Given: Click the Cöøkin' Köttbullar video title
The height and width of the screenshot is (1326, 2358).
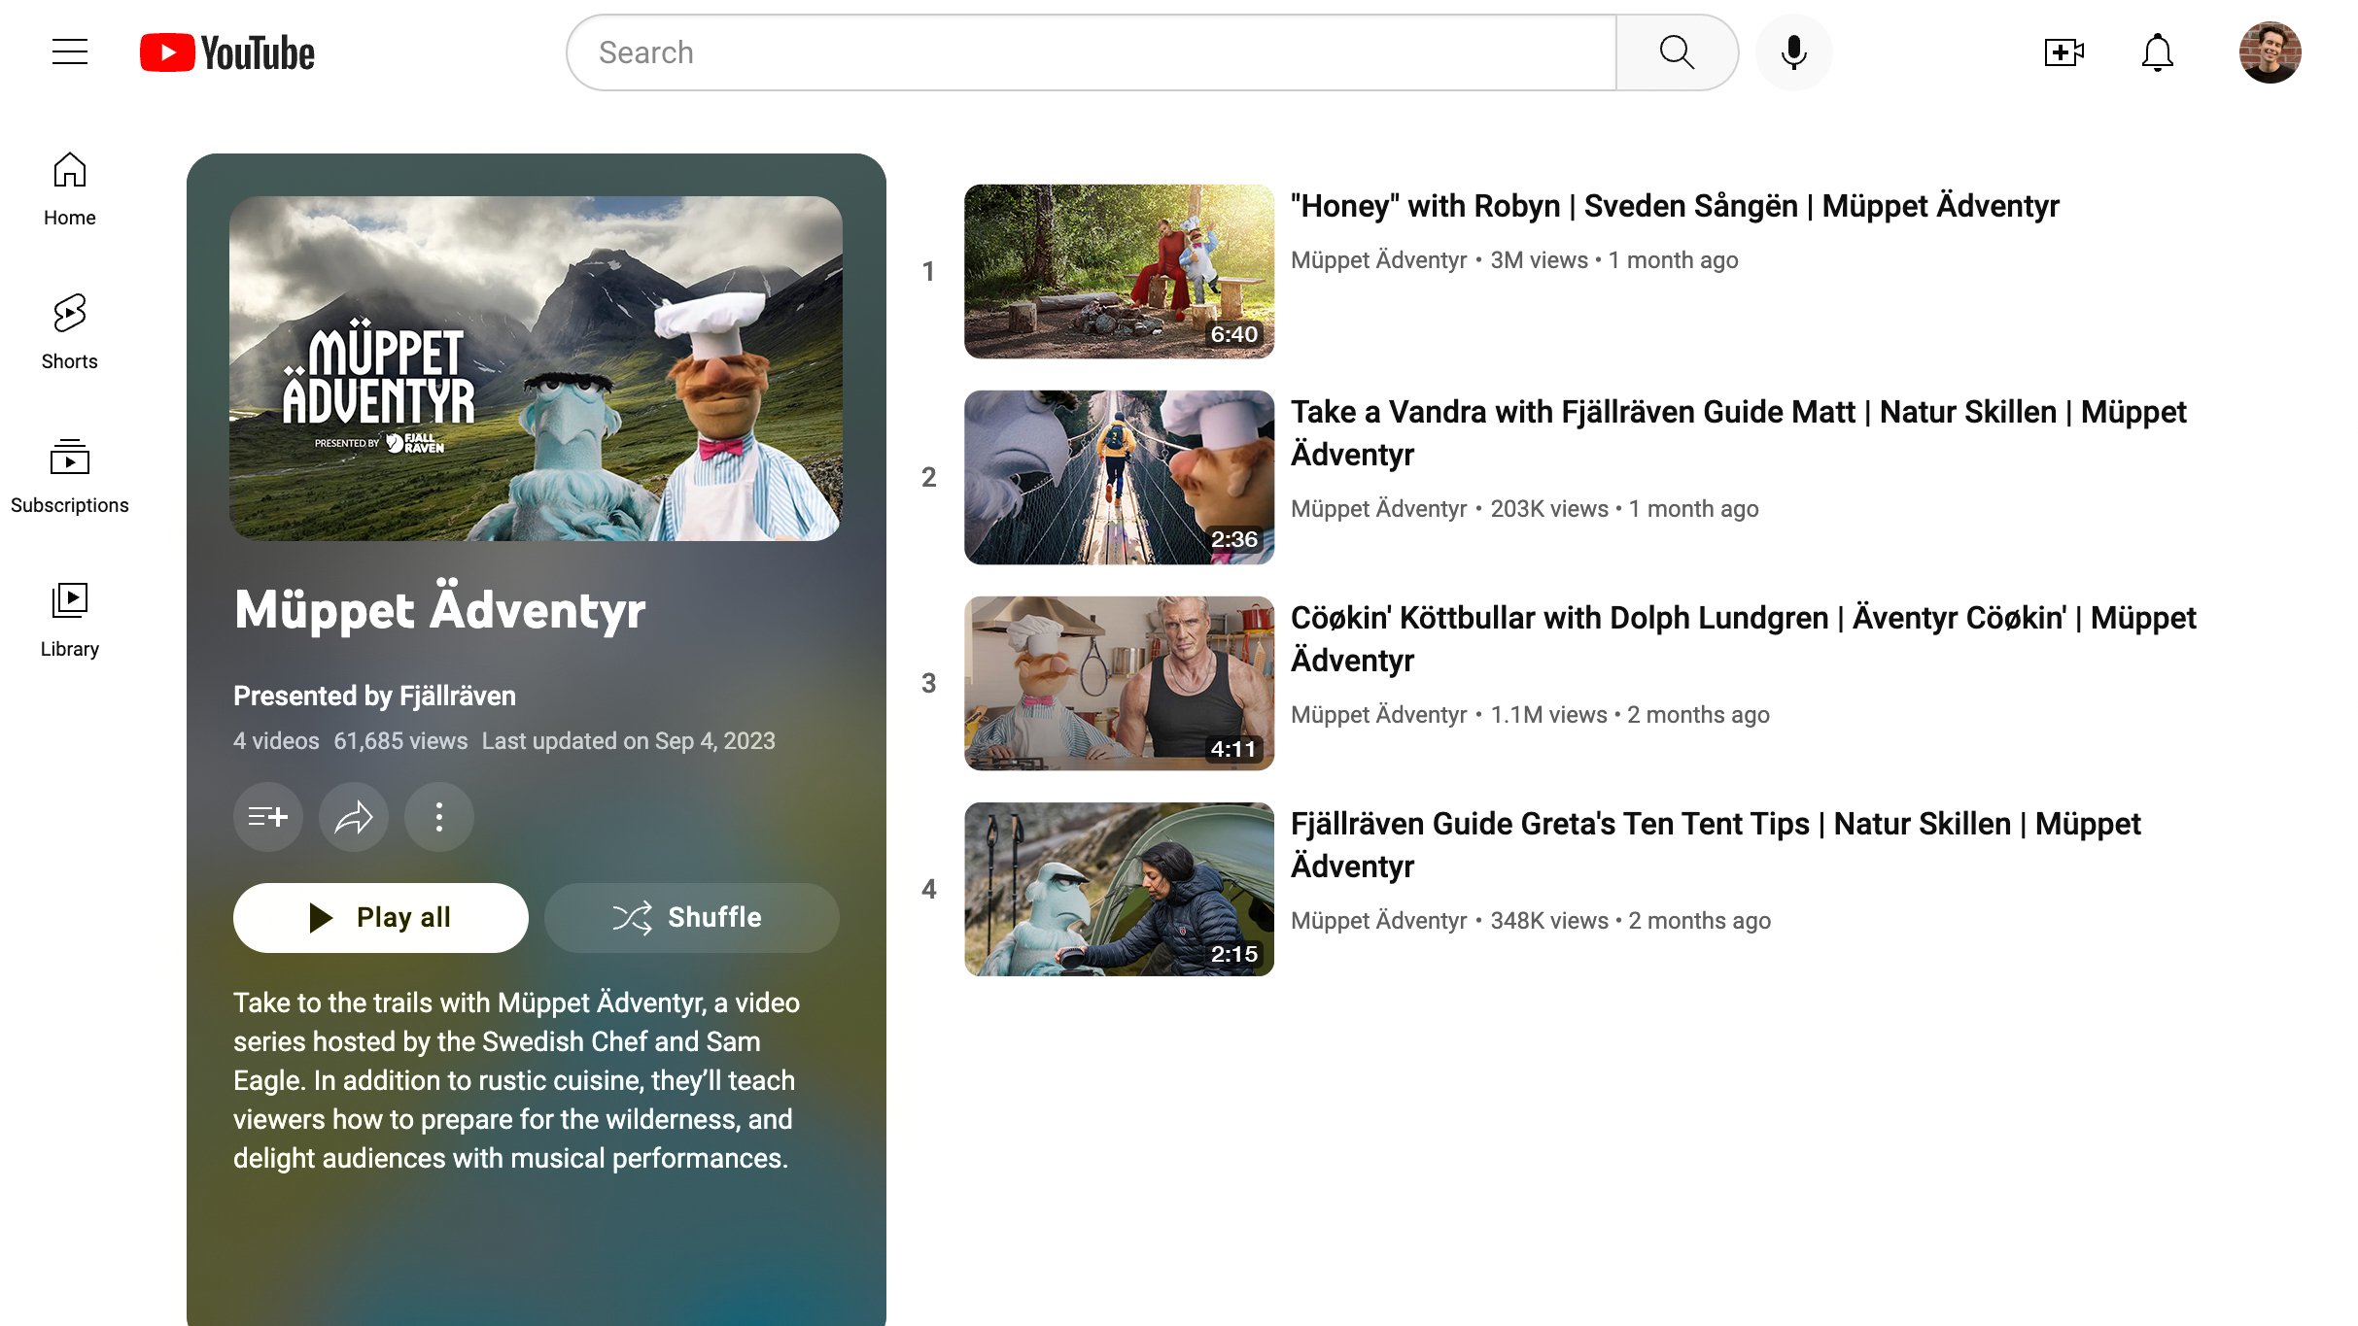Looking at the screenshot, I should tap(1744, 639).
